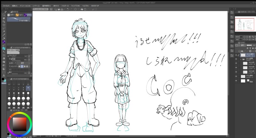Hide レイヤー 4 with its eye icon
Viewport: 256px width, 138px height.
pos(236,63)
